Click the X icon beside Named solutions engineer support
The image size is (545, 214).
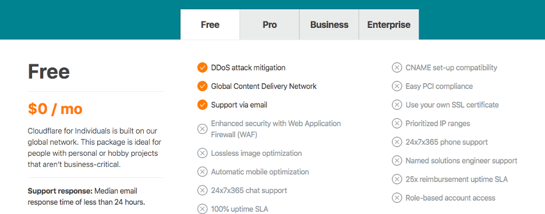tap(397, 161)
